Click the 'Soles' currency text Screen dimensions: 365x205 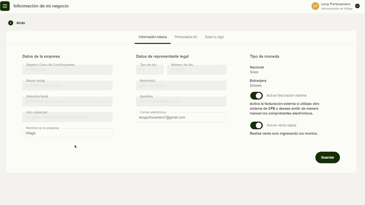click(x=254, y=72)
